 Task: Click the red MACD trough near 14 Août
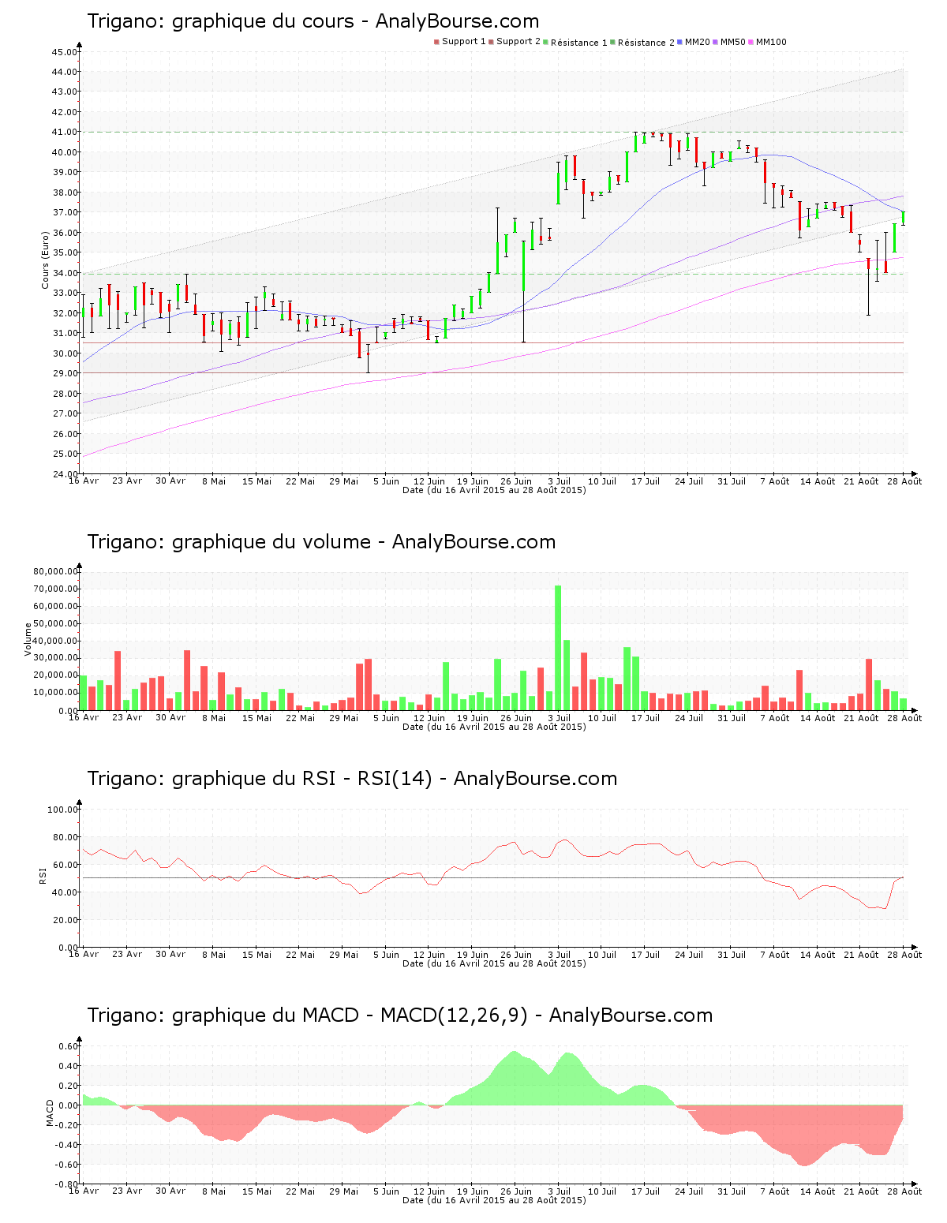pos(805,1136)
